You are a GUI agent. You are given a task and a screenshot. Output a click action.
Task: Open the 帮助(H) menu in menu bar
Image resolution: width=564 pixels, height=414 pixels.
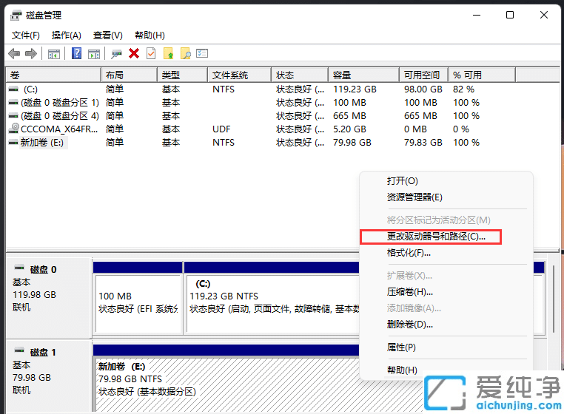(150, 35)
